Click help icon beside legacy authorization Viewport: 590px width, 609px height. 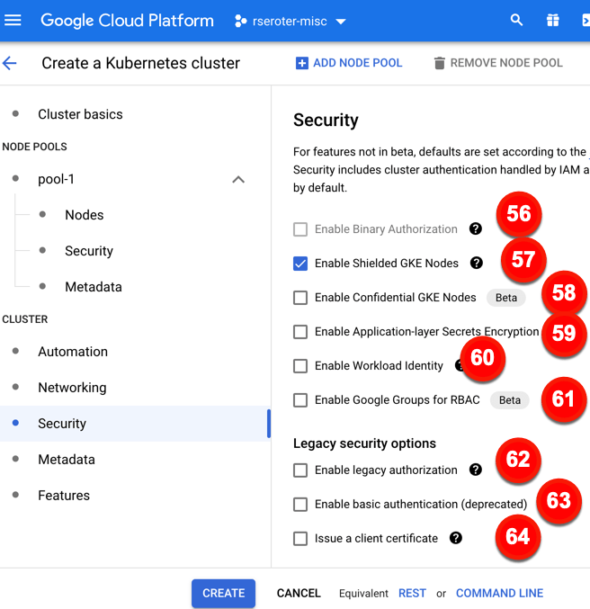coord(475,470)
